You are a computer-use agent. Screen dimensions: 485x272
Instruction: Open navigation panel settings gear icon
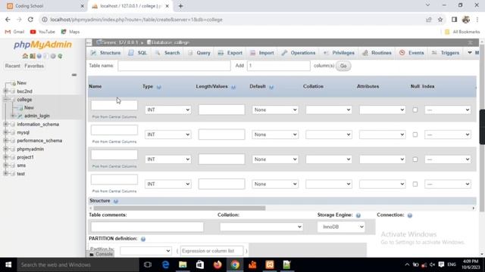pos(53,56)
